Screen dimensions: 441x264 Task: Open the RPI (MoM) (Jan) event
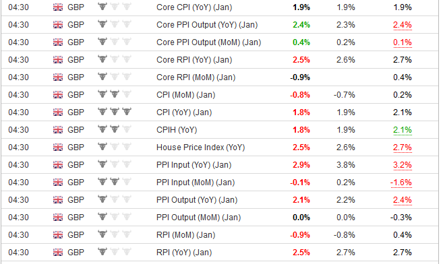point(185,235)
